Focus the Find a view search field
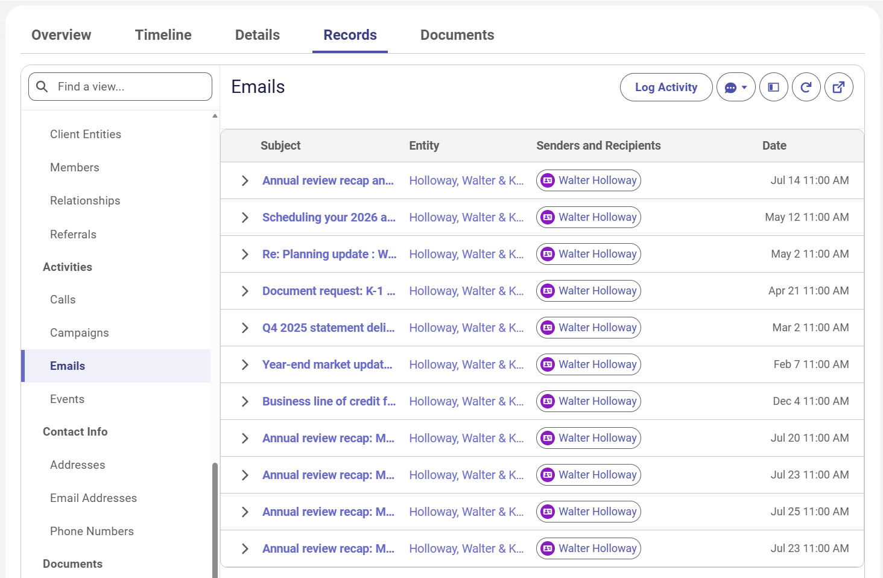 [x=120, y=87]
